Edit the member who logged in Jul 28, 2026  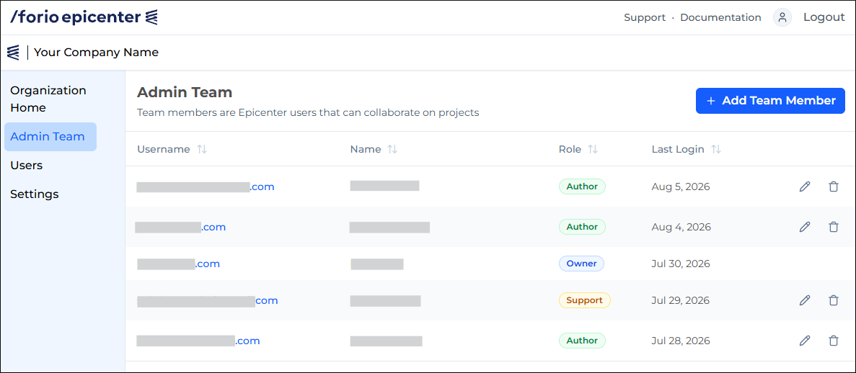tap(804, 341)
